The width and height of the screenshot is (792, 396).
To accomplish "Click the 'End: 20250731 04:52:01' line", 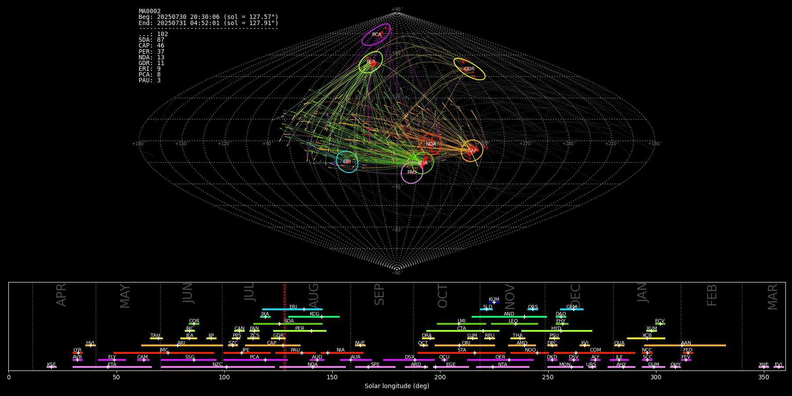I will click(209, 23).
